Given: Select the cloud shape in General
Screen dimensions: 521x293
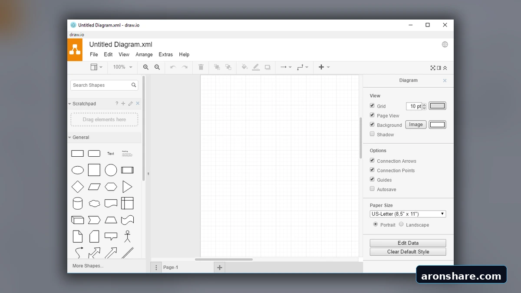Looking at the screenshot, I should tap(94, 203).
